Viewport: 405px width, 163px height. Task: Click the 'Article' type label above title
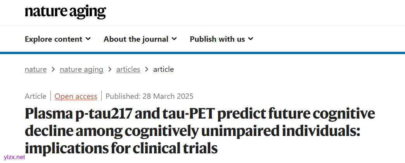point(35,96)
